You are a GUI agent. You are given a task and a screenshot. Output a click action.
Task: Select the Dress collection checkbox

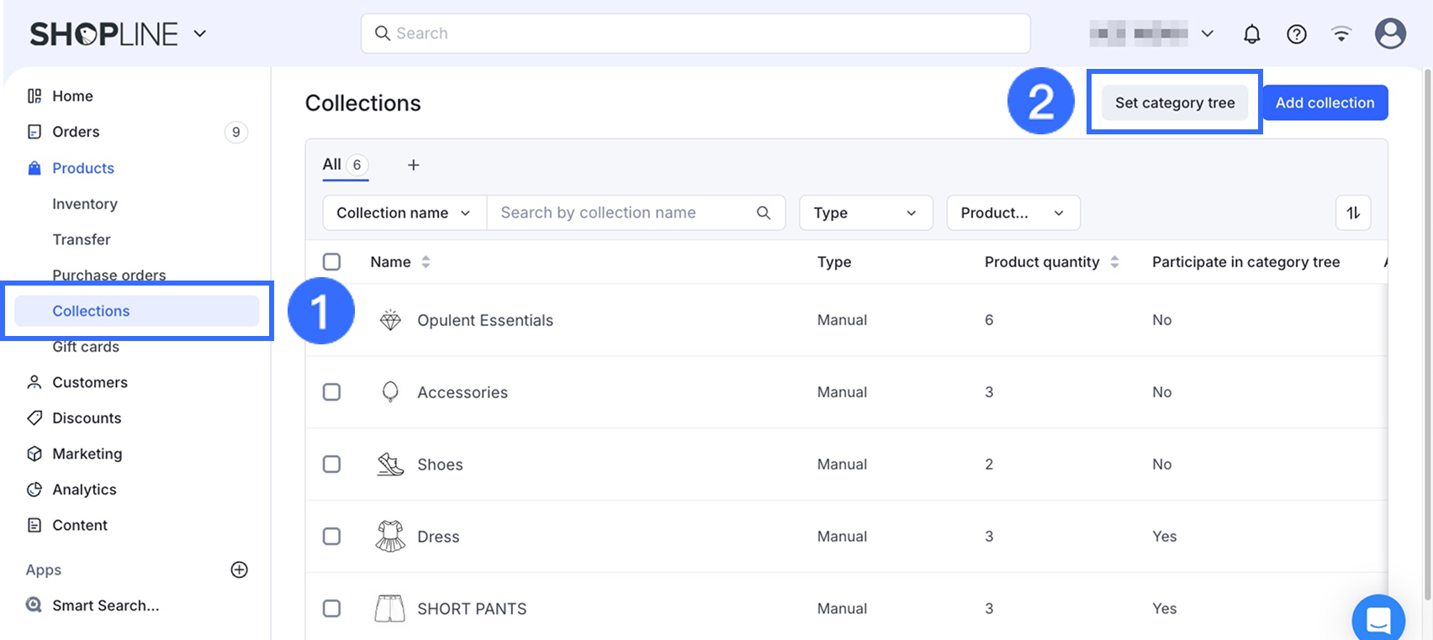[332, 537]
